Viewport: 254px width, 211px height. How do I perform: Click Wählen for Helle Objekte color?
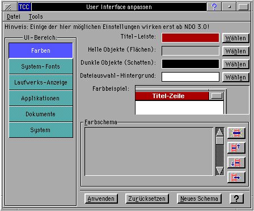(x=236, y=51)
